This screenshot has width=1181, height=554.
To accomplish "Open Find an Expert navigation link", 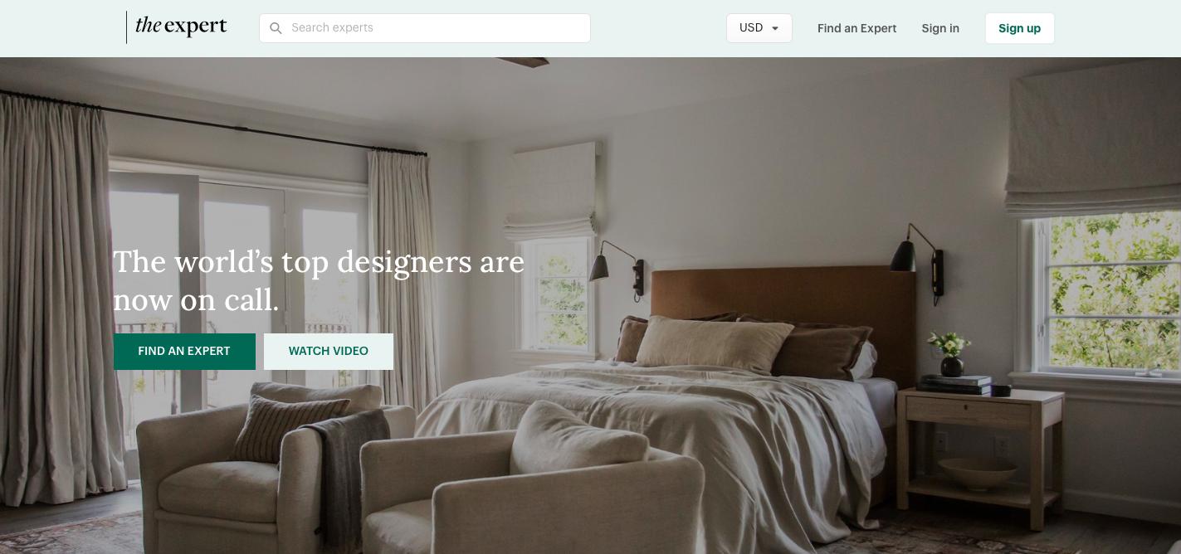I will pyautogui.click(x=856, y=28).
